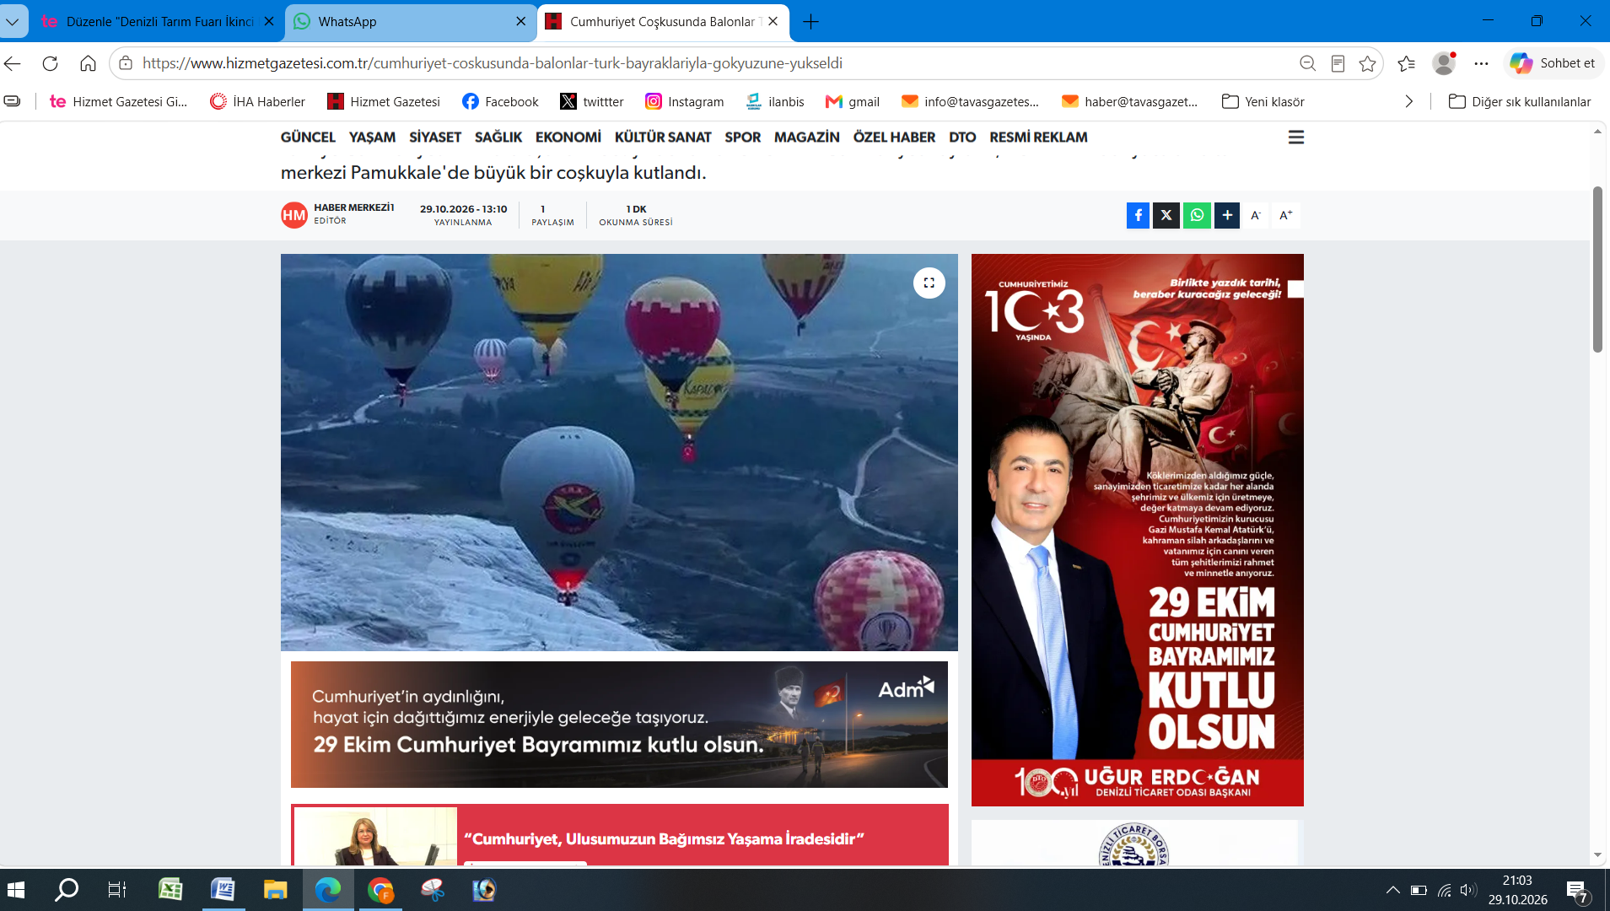This screenshot has width=1610, height=911.
Task: Click Adm Cumhuriyet Bayramı banner ad
Action: [619, 725]
